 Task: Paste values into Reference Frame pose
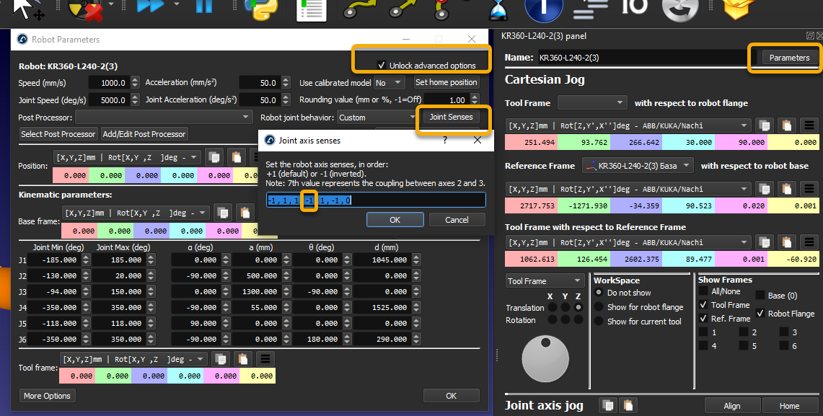click(x=788, y=189)
